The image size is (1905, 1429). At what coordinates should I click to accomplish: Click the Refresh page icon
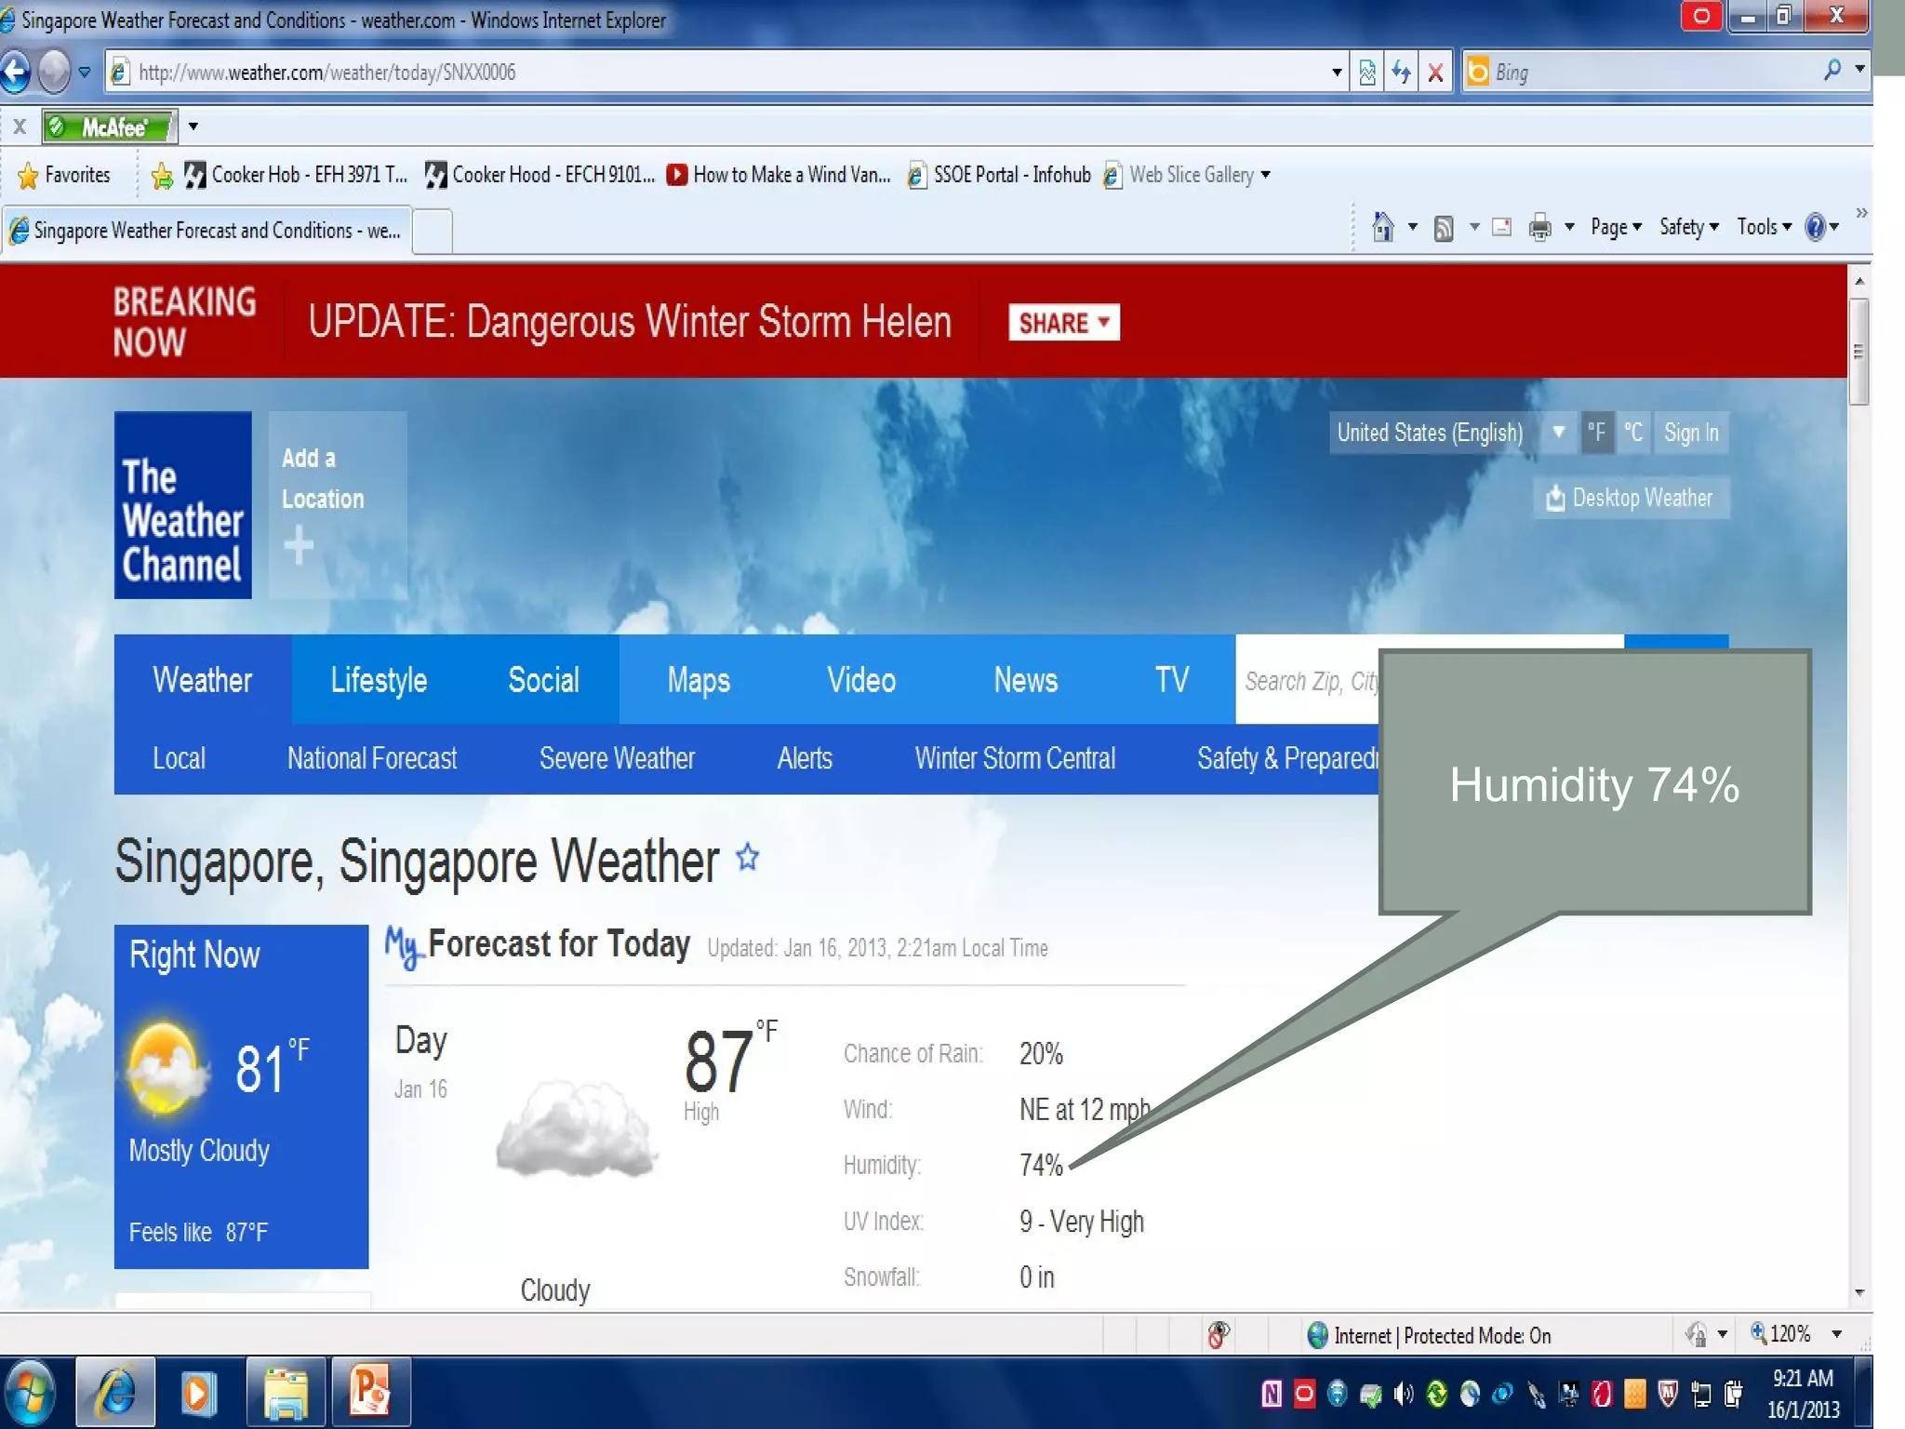coord(1401,72)
